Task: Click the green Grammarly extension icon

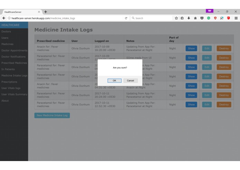Action: click(x=209, y=18)
